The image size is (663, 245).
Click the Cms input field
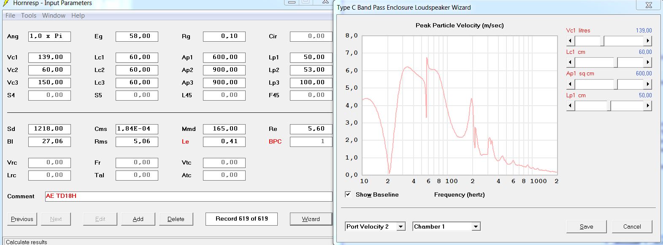[137, 129]
